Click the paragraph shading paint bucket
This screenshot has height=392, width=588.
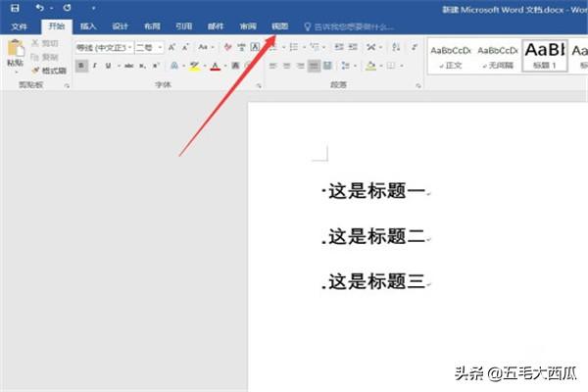pos(370,66)
